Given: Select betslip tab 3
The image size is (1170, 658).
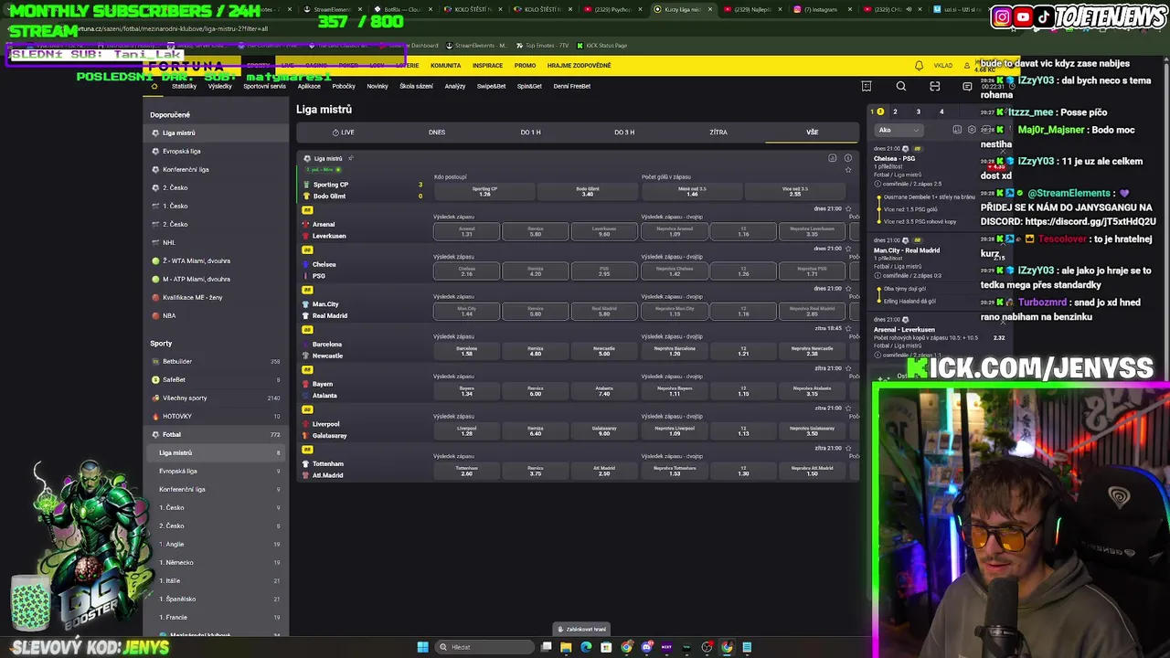Looking at the screenshot, I should tap(919, 111).
